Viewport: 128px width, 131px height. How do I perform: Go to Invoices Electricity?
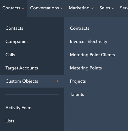point(88,41)
